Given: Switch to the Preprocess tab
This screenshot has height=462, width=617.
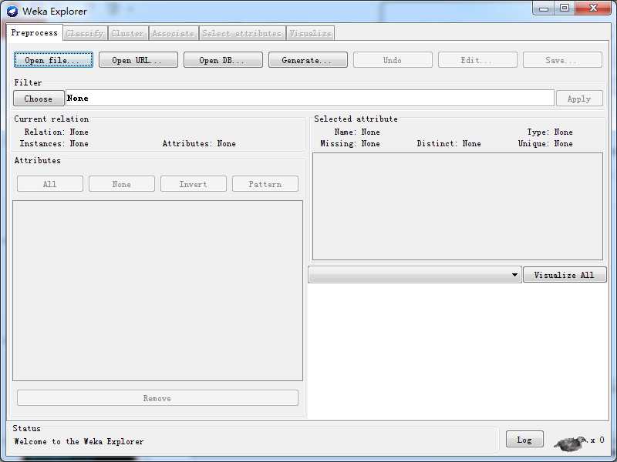Looking at the screenshot, I should 34,32.
